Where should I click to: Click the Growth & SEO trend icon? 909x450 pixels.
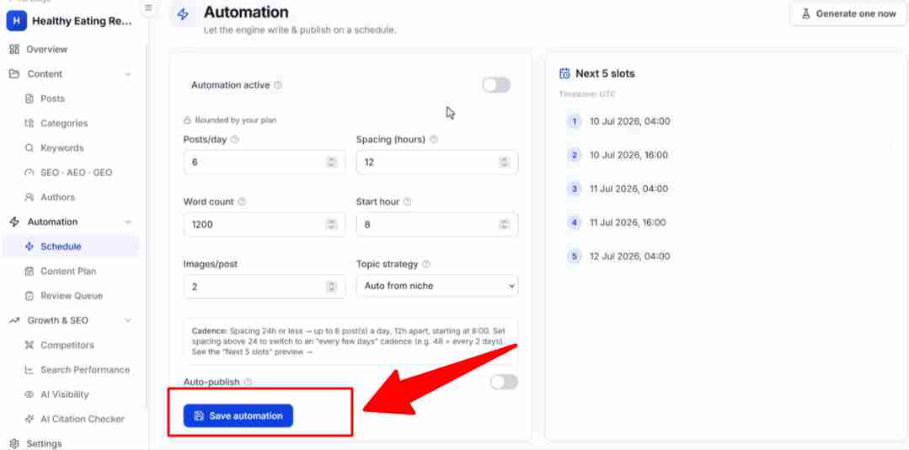coord(14,320)
